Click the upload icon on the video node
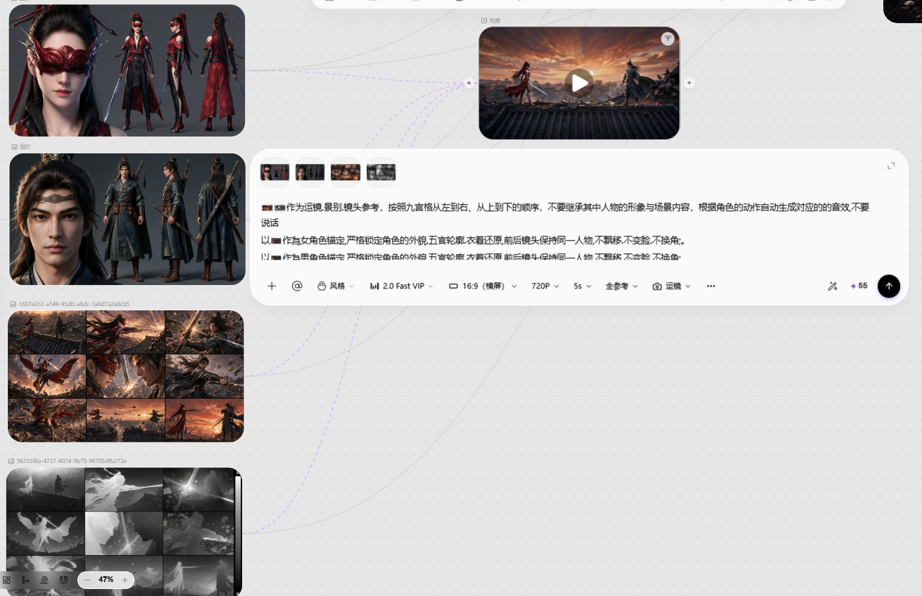922x596 pixels. (667, 39)
